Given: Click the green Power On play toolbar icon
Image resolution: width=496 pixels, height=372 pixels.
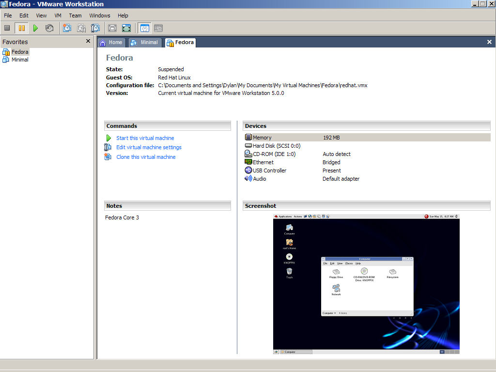Looking at the screenshot, I should [35, 28].
